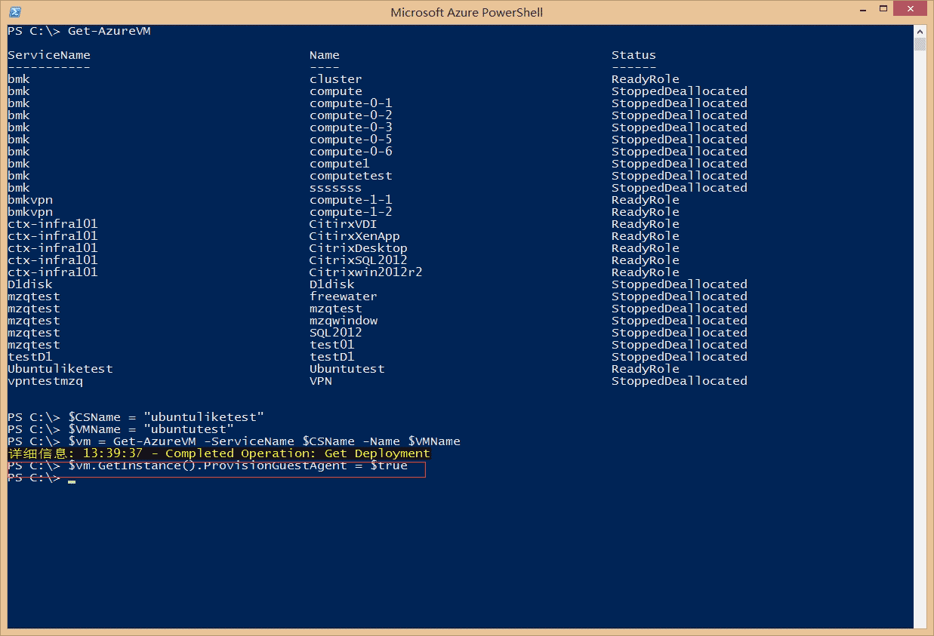Open the PowerShell system menu icon

click(x=15, y=12)
